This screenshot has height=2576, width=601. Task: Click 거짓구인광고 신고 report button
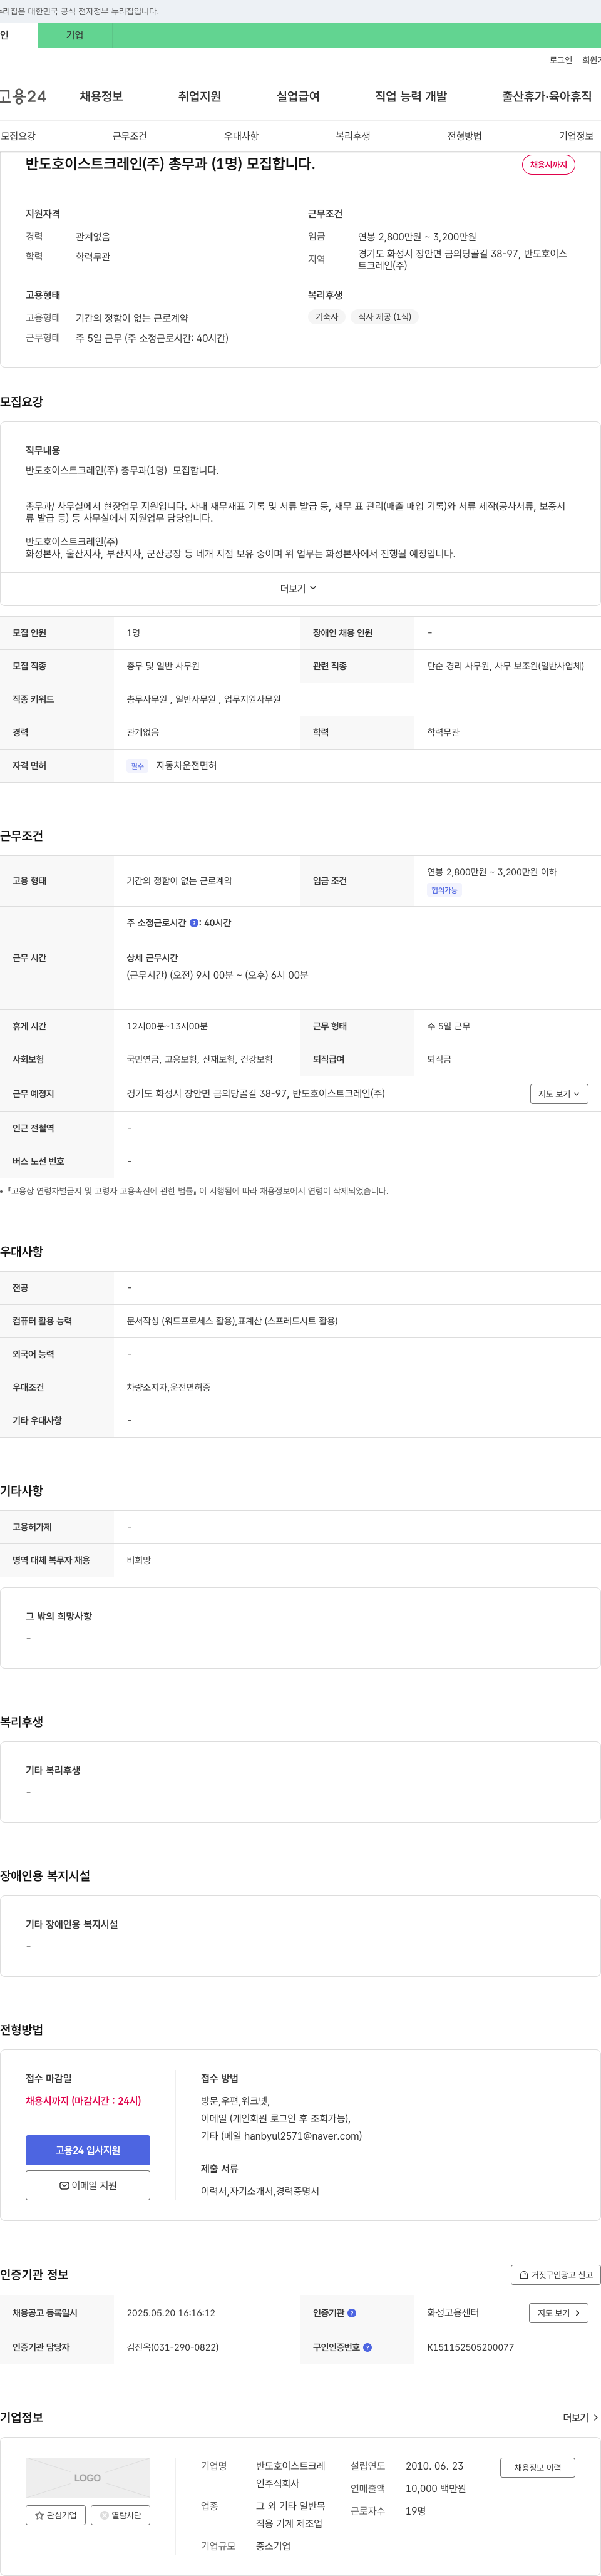pos(555,2275)
